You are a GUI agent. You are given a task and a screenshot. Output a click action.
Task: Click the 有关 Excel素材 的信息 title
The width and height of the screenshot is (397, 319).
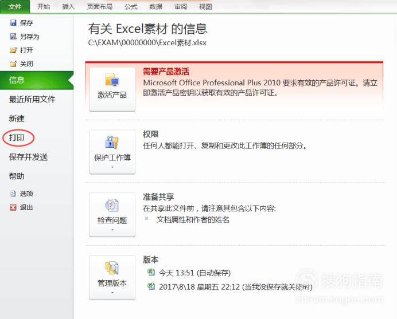147,29
